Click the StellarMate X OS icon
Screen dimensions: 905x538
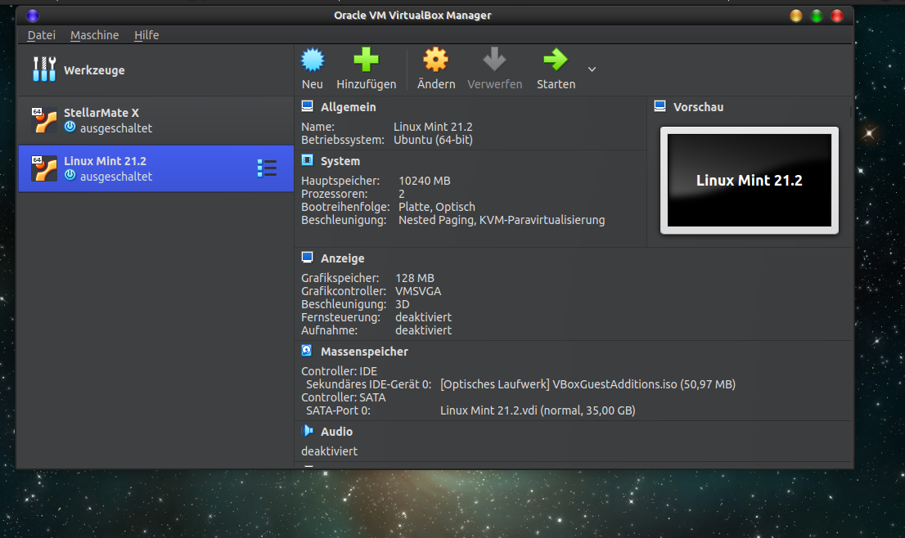click(x=44, y=120)
